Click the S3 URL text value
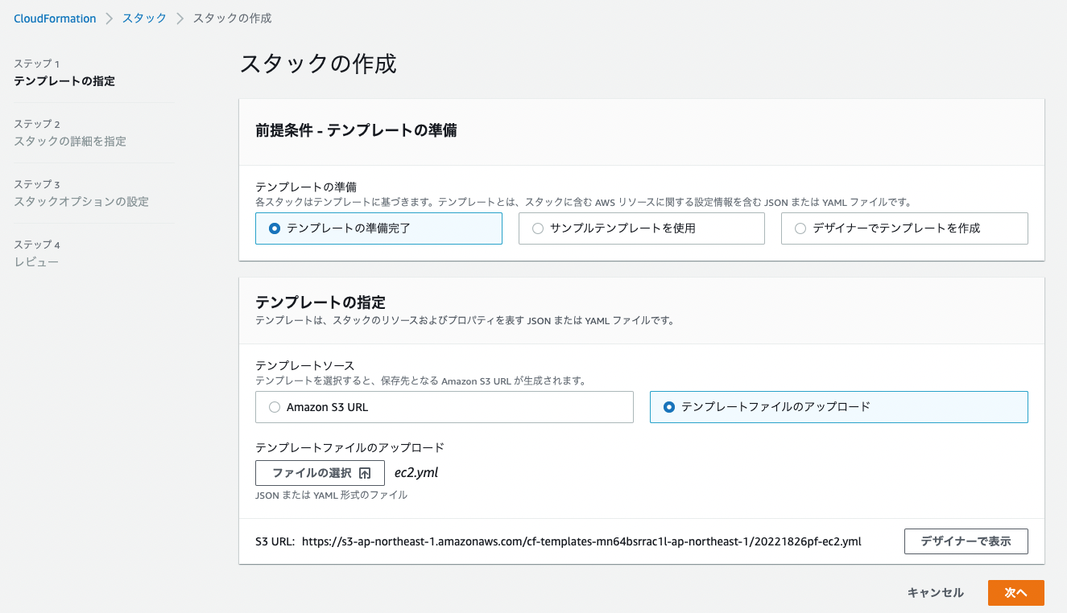Viewport: 1067px width, 613px height. (x=581, y=541)
